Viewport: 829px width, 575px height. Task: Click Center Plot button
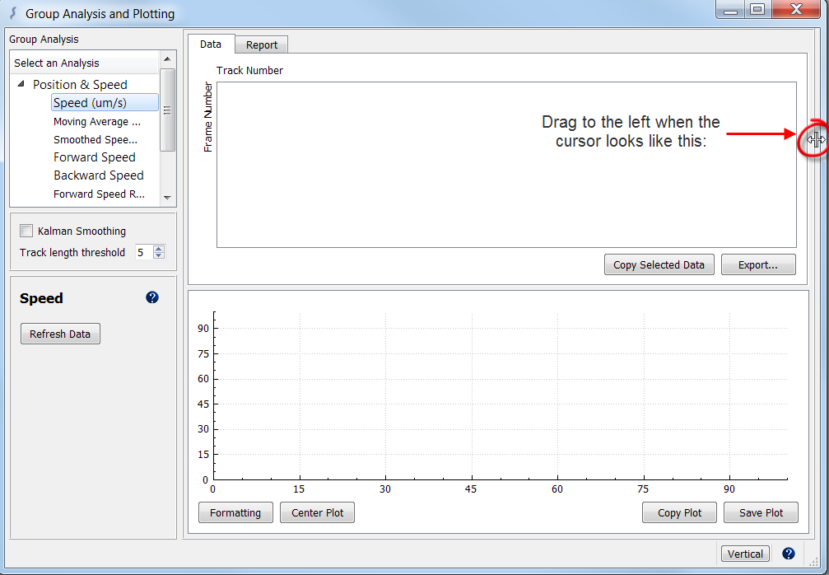[x=318, y=512]
